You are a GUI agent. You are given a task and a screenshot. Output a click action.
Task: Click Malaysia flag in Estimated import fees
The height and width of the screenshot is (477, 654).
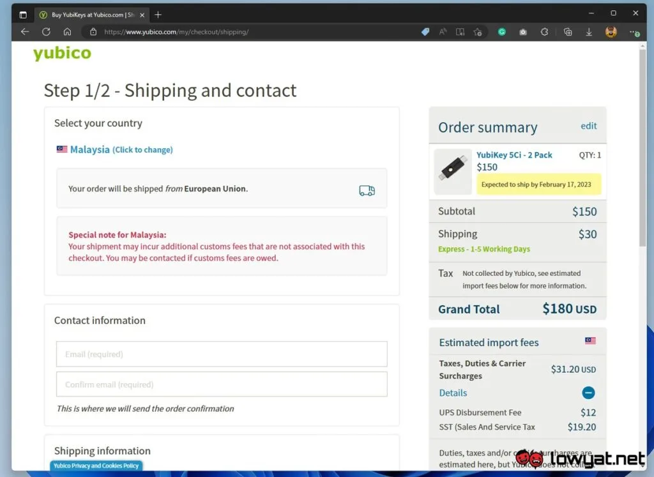coord(590,340)
